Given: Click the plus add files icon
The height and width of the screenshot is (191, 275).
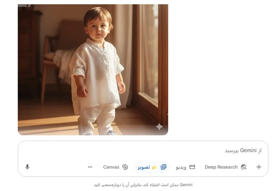Looking at the screenshot, I should point(259,167).
